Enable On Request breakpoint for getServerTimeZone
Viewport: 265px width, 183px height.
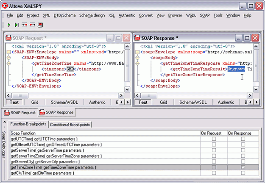click(x=214, y=156)
